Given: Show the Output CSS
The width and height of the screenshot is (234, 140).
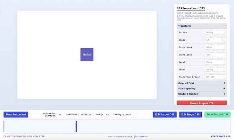Looking at the screenshot, I should coord(217,115).
